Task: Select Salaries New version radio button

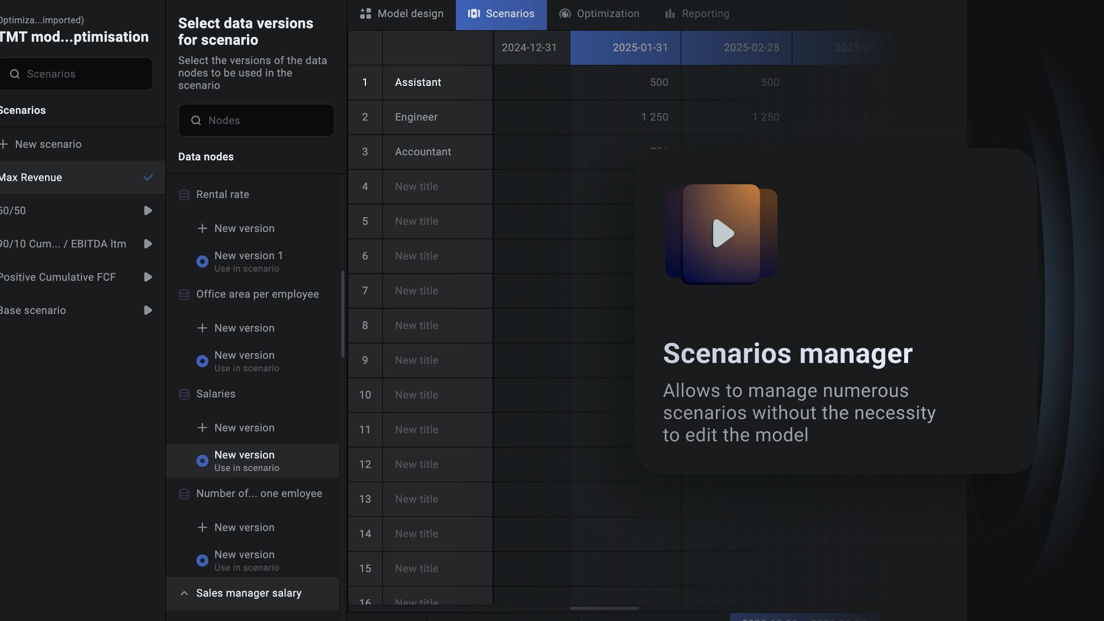Action: pos(202,461)
